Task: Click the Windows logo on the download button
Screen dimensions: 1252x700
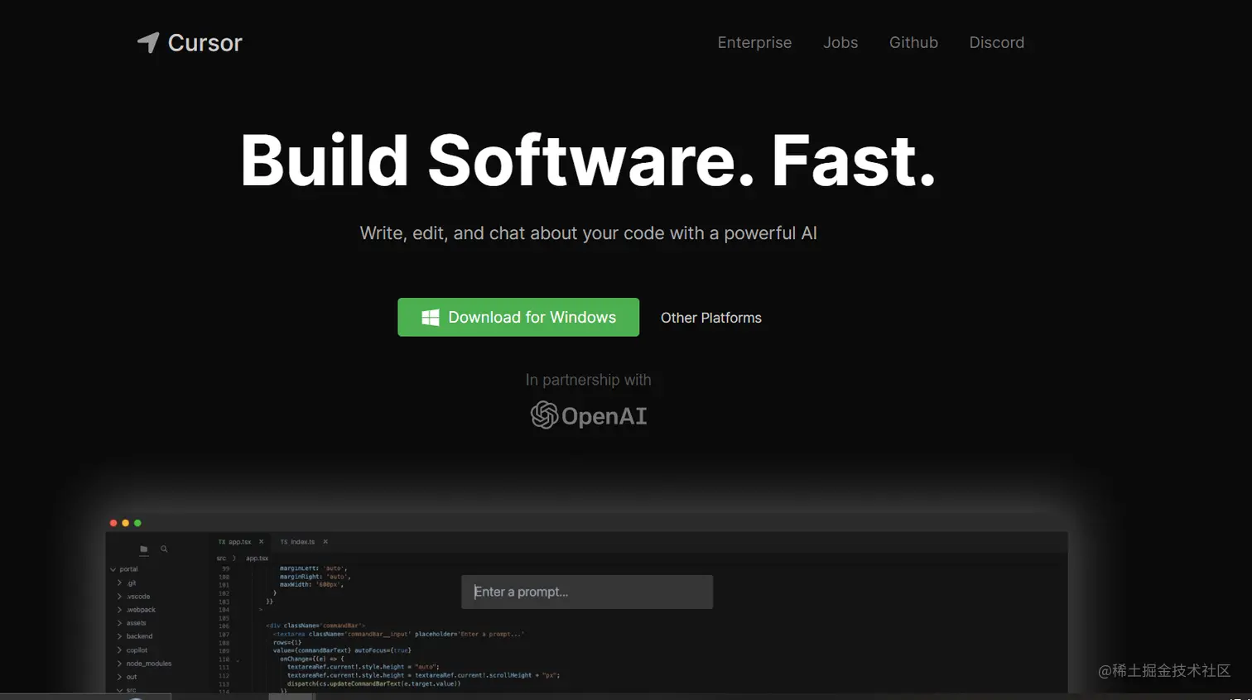Action: point(431,318)
